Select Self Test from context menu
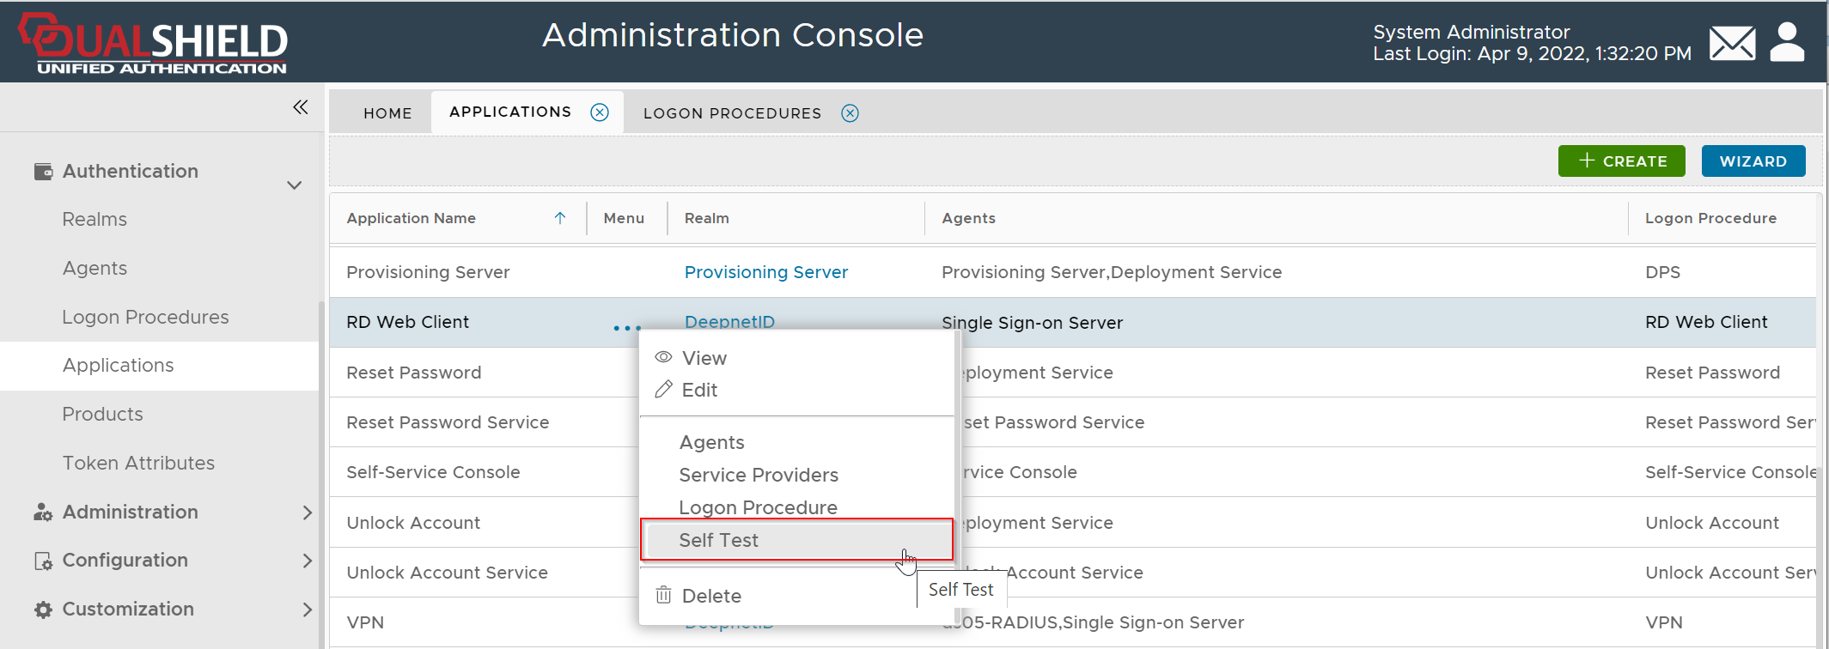 coord(718,540)
